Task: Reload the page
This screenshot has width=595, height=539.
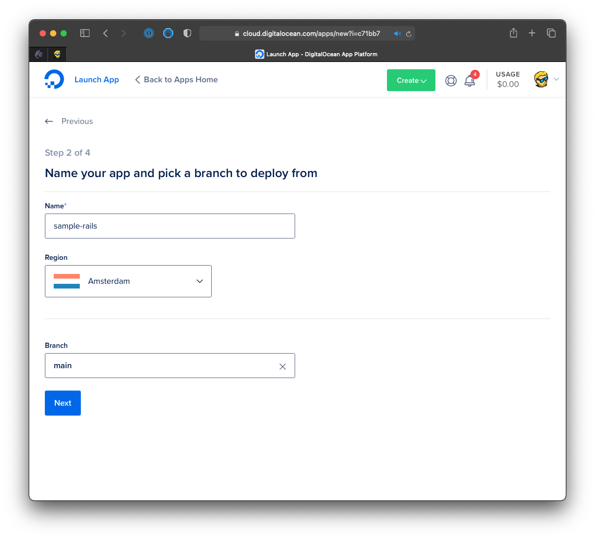Action: click(409, 34)
